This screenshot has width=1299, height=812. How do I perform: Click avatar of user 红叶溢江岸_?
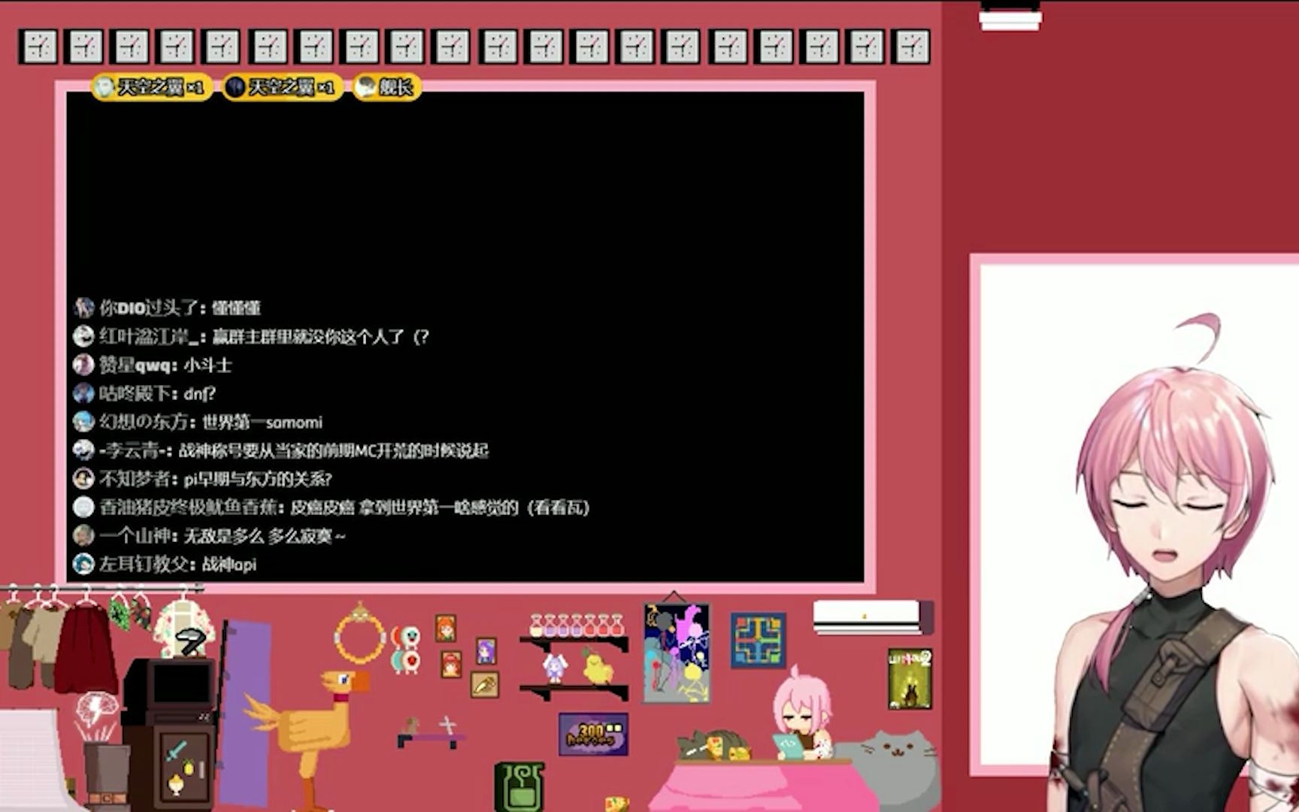(83, 336)
